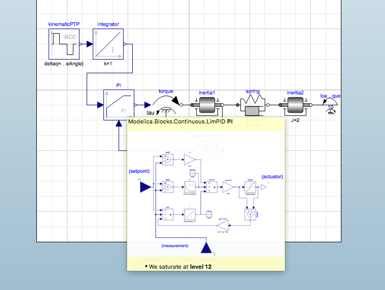Click the addPID summing block in the preview
Image resolution: width=385 pixels, height=290 pixels.
pyautogui.click(x=212, y=187)
